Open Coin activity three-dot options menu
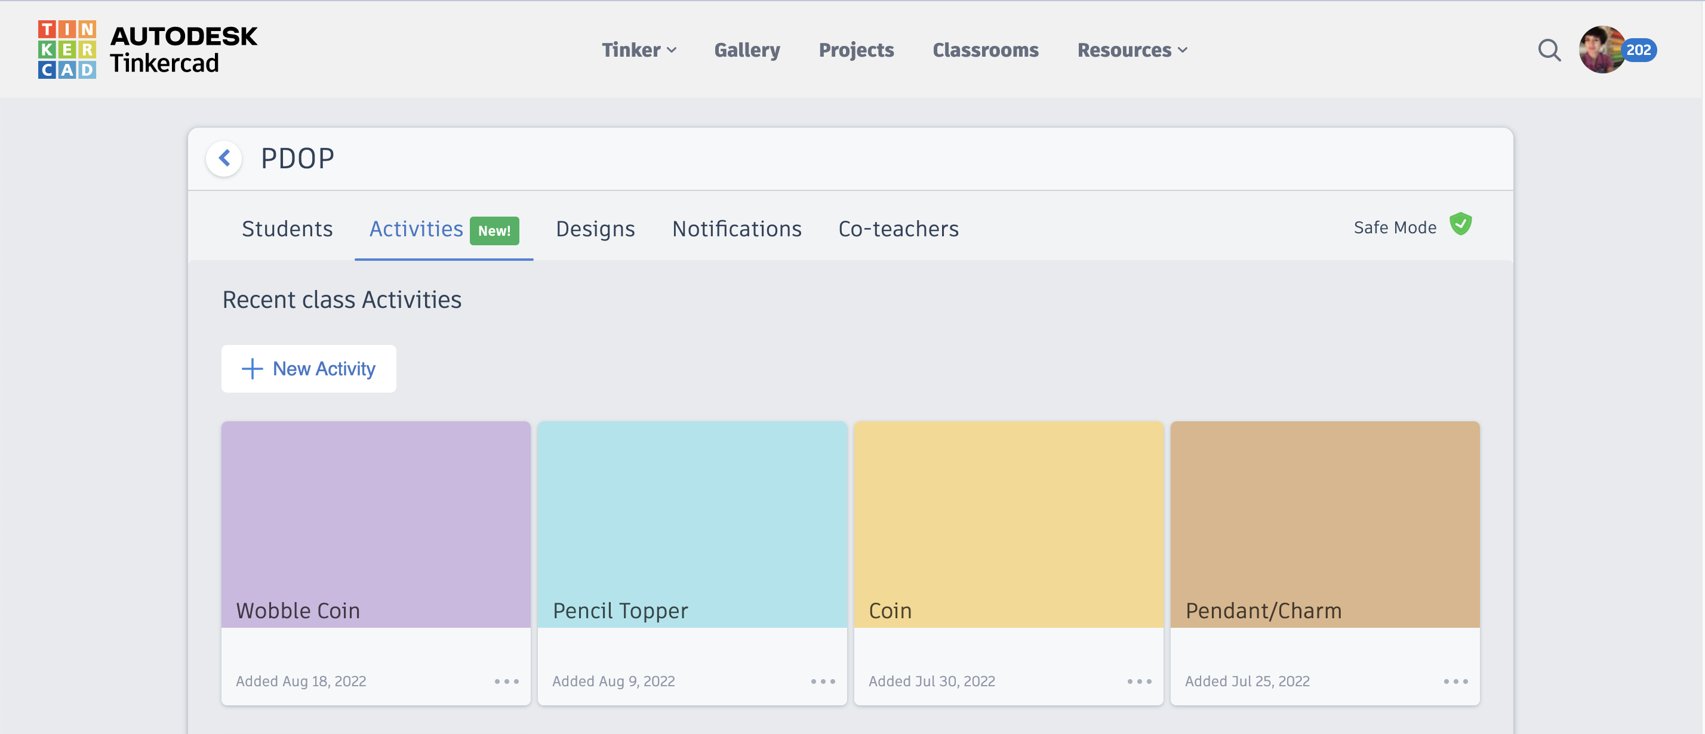Image resolution: width=1705 pixels, height=734 pixels. point(1139,681)
